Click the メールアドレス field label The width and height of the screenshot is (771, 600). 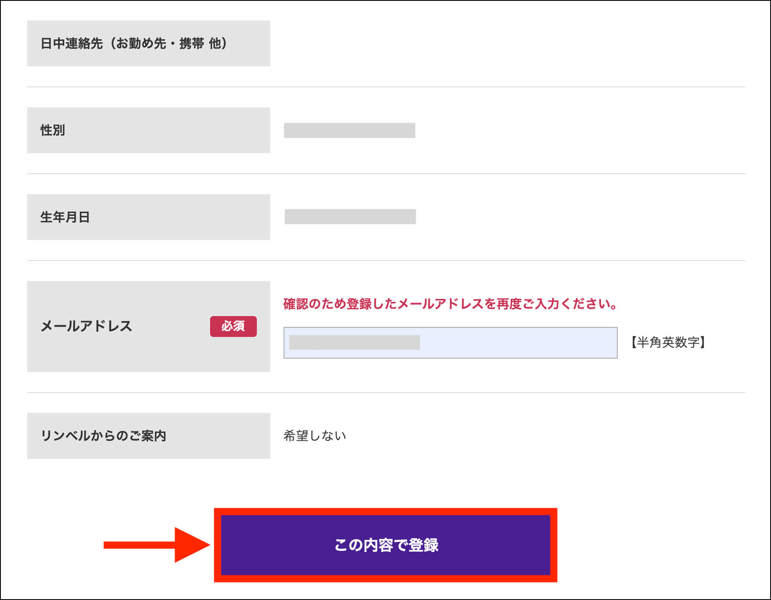coord(86,326)
